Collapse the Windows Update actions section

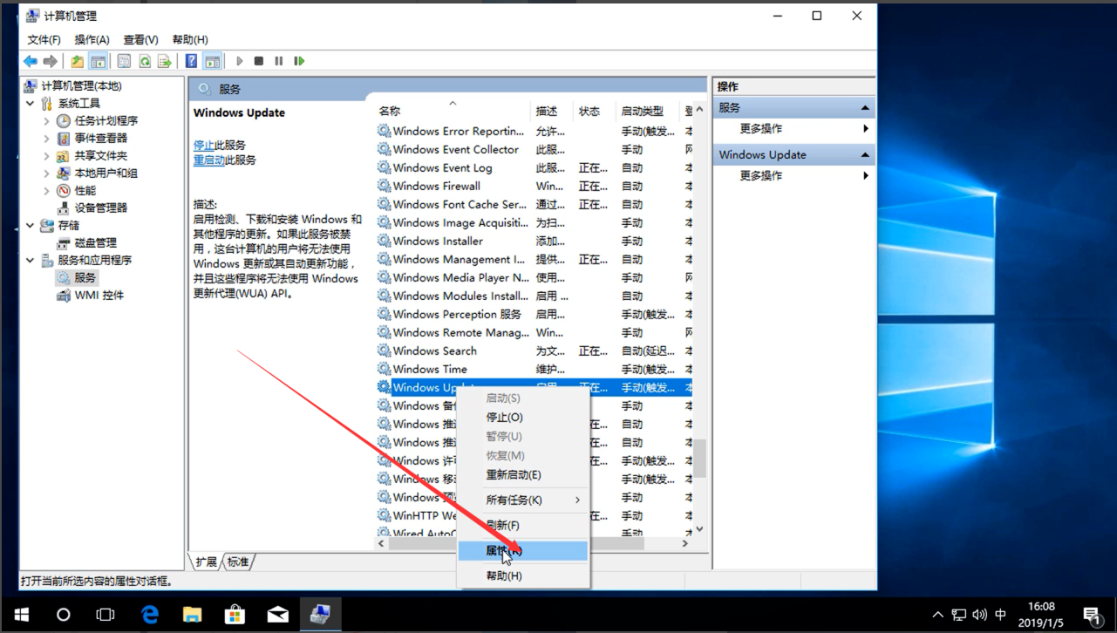865,155
